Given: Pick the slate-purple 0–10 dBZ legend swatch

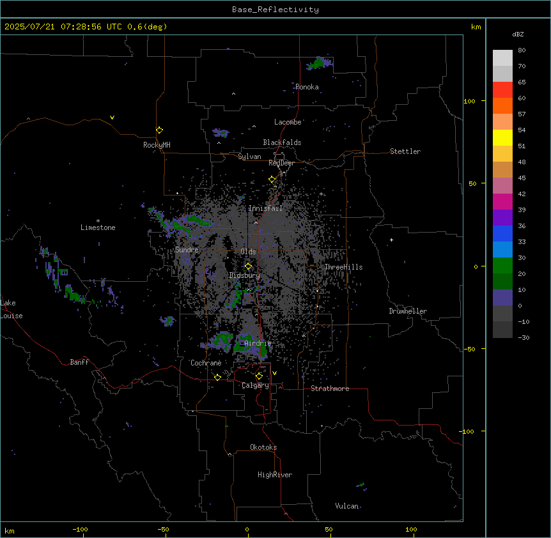Looking at the screenshot, I should click(502, 298).
